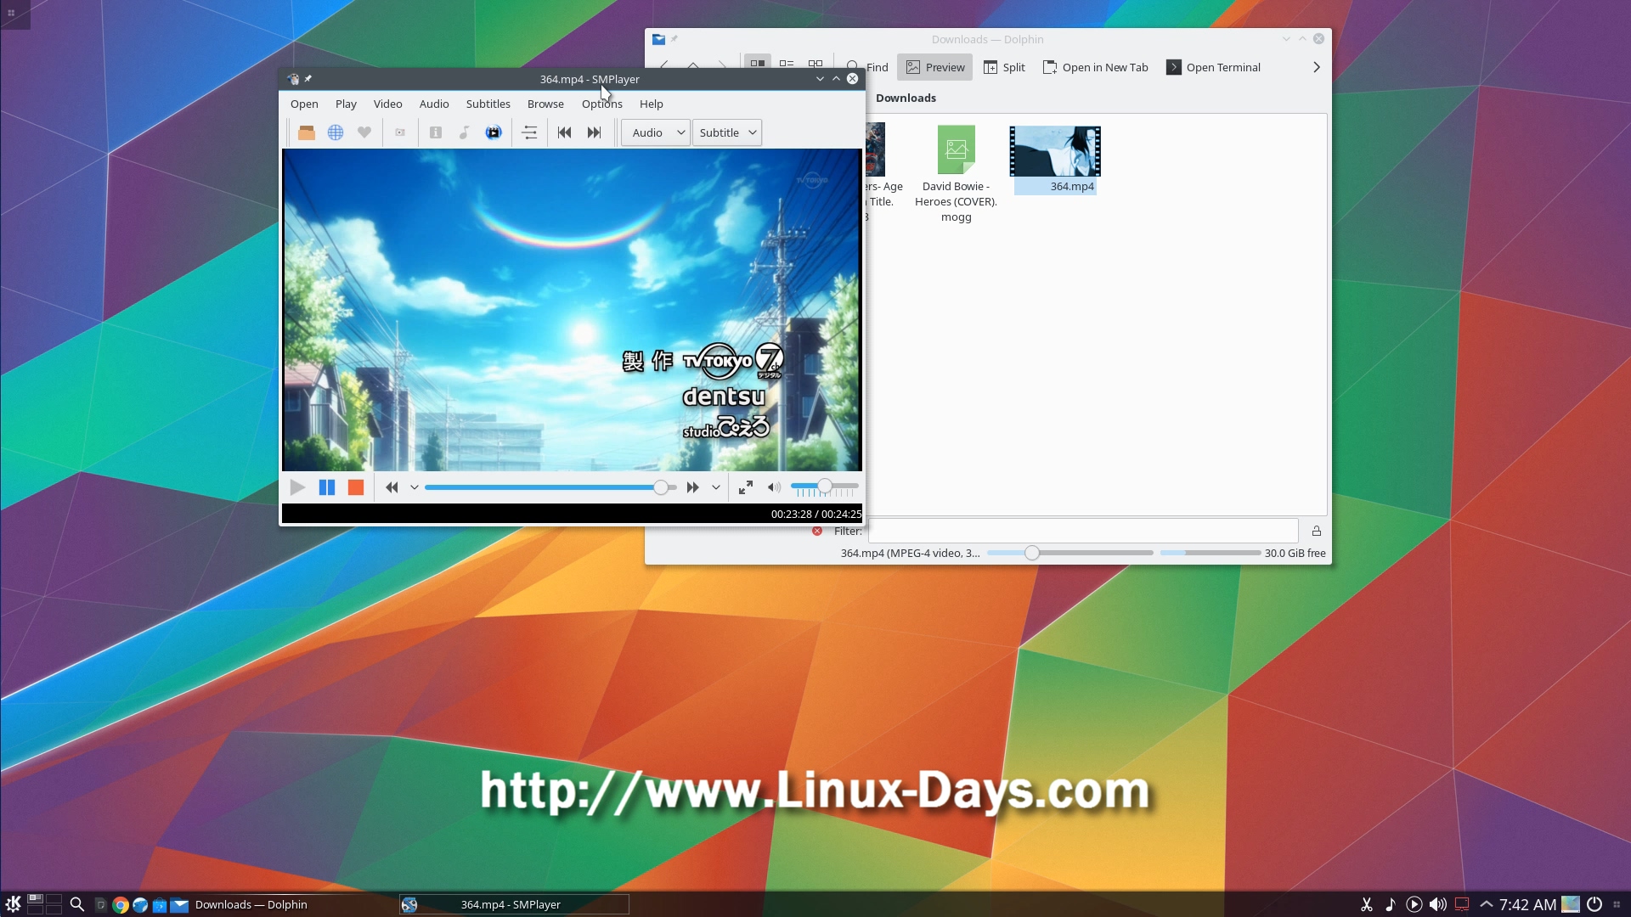1631x917 pixels.
Task: Switch Dolphin to details view mode
Action: (815, 64)
